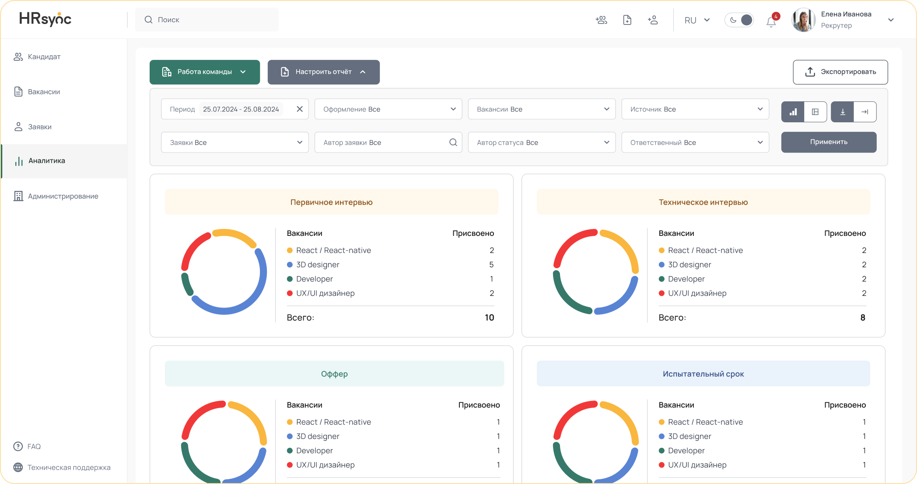
Task: Click the new document icon in header
Action: (x=627, y=20)
